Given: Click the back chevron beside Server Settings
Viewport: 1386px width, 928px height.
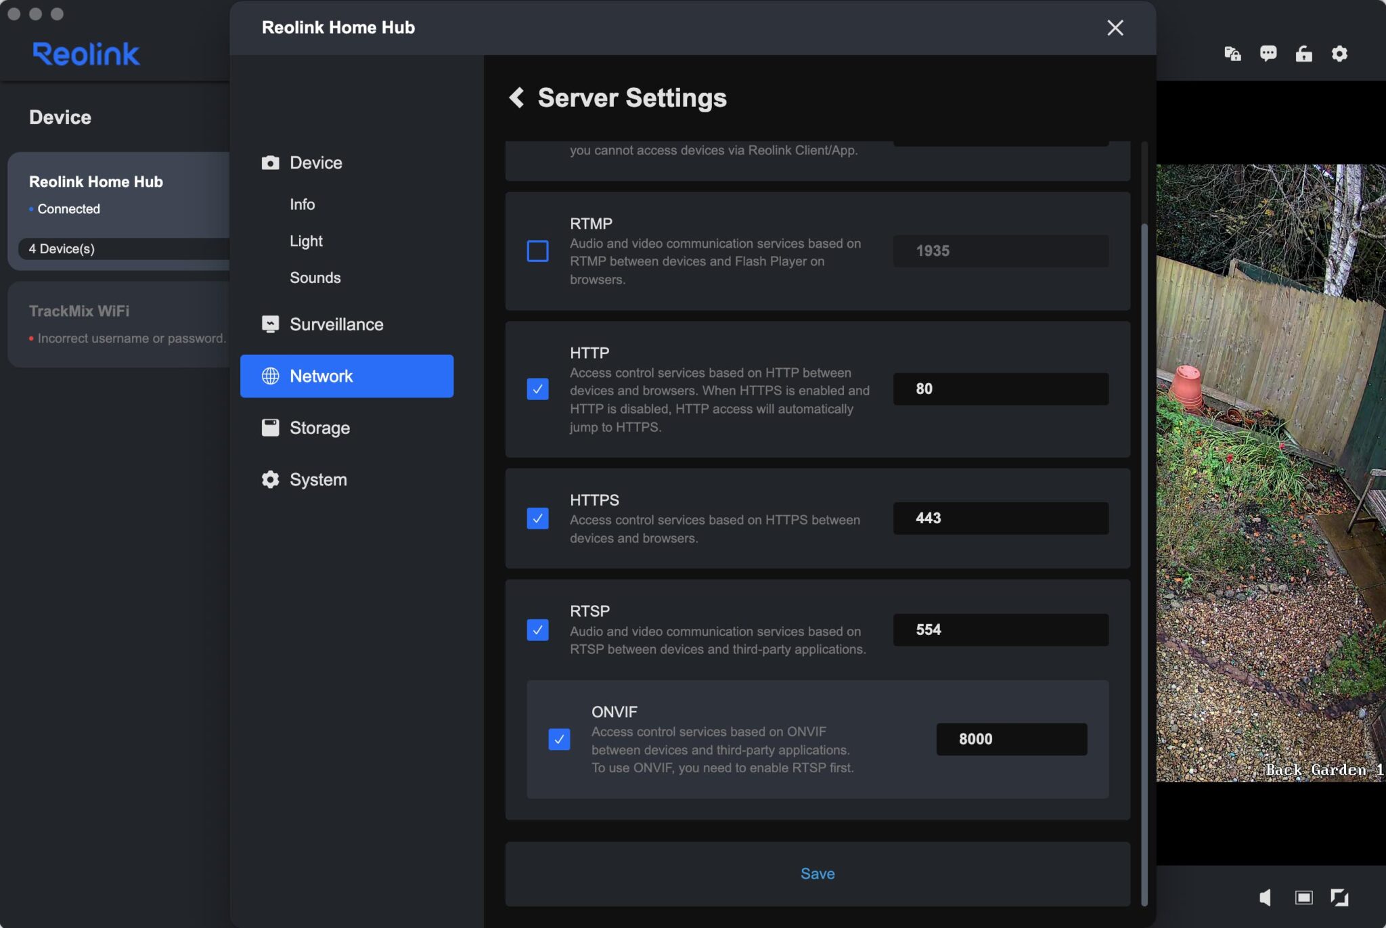Looking at the screenshot, I should pos(516,97).
